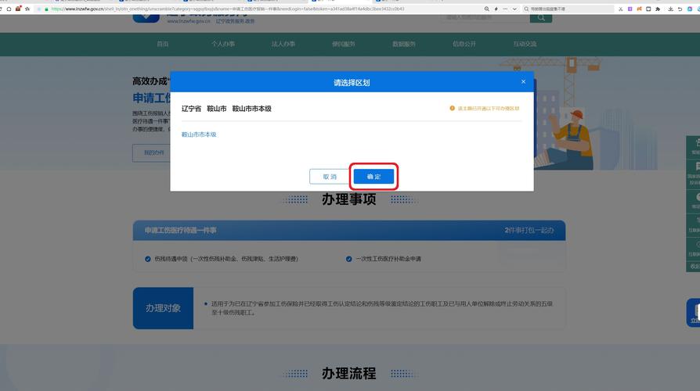700x391 pixels.
Task: Toggle the 一次性工伤医疗补助金申请 item check
Action: pyautogui.click(x=348, y=259)
